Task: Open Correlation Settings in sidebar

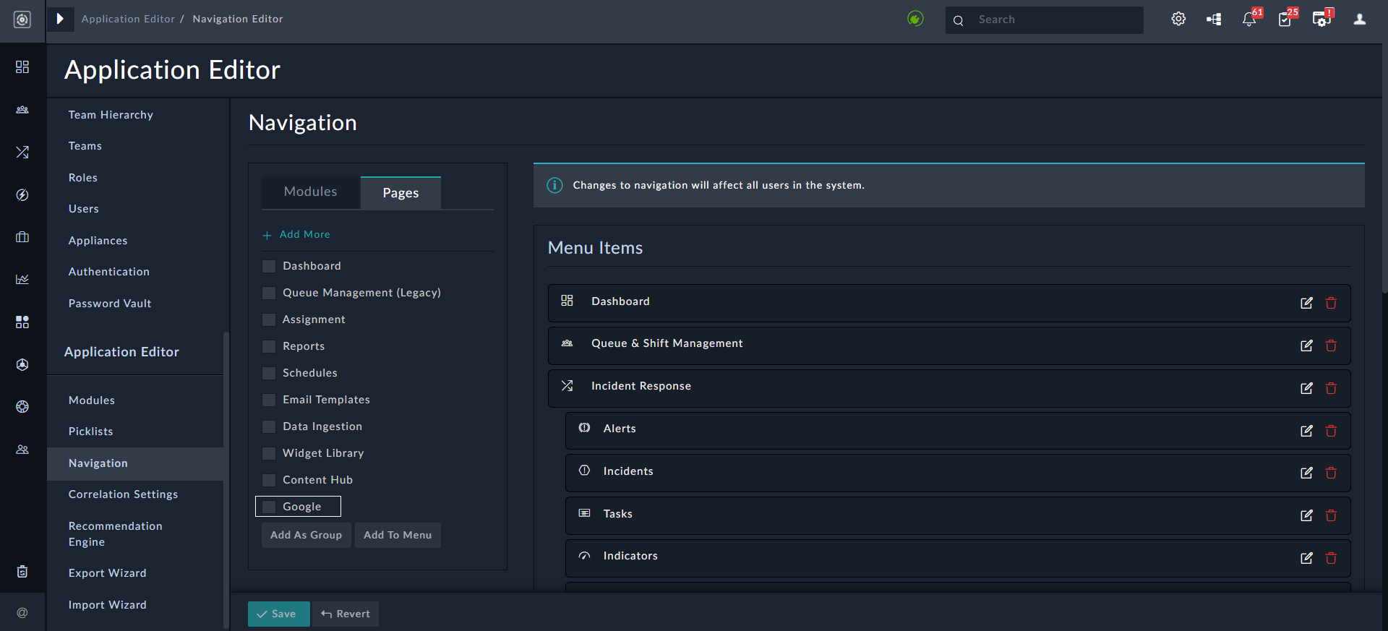Action: (x=123, y=494)
